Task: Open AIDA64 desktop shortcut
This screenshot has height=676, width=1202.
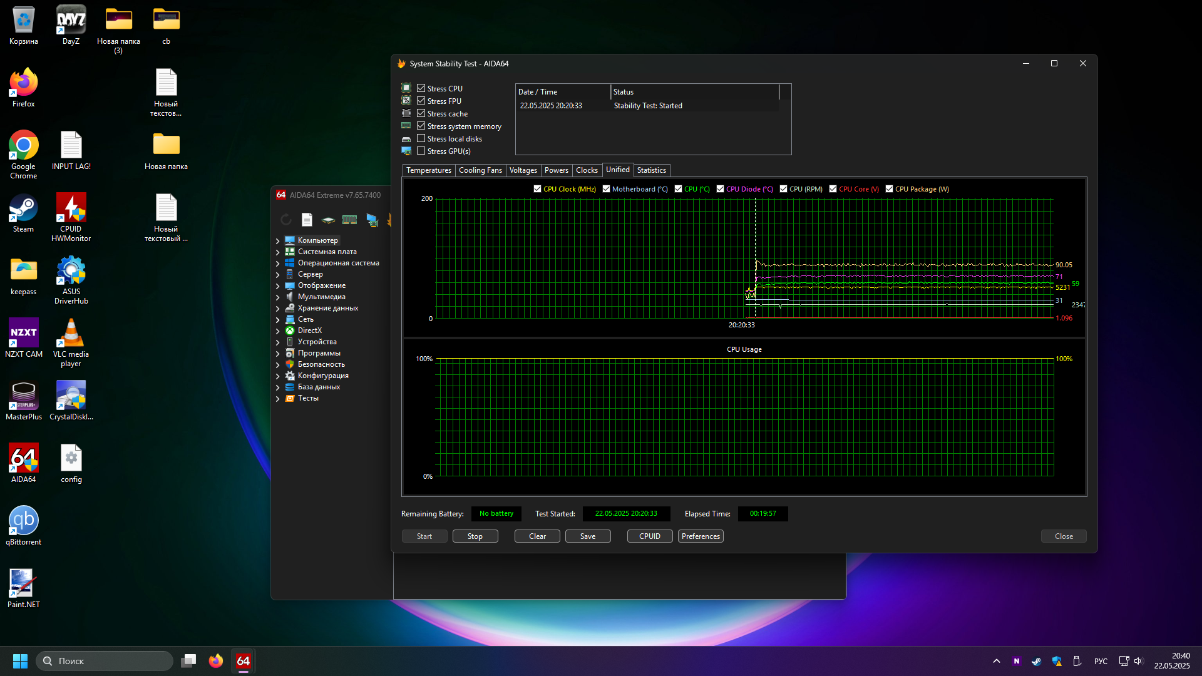Action: (x=23, y=463)
